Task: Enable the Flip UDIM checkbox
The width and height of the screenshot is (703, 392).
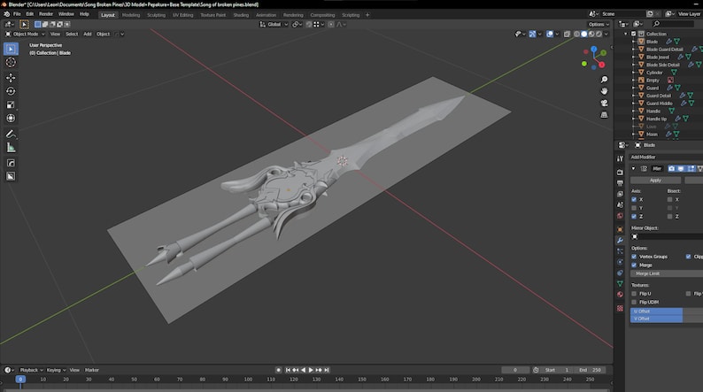Action: tap(634, 303)
